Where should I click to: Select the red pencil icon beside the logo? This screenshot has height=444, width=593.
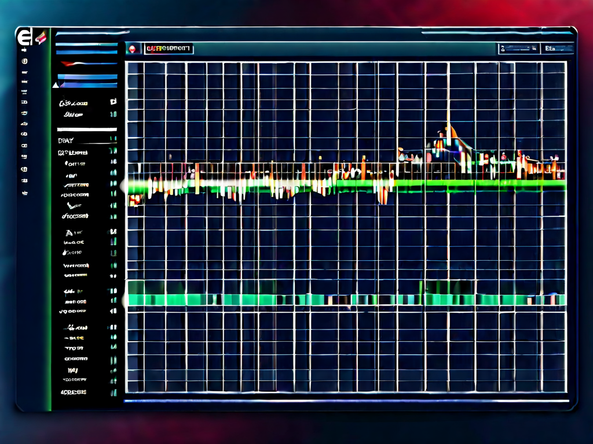coord(40,39)
